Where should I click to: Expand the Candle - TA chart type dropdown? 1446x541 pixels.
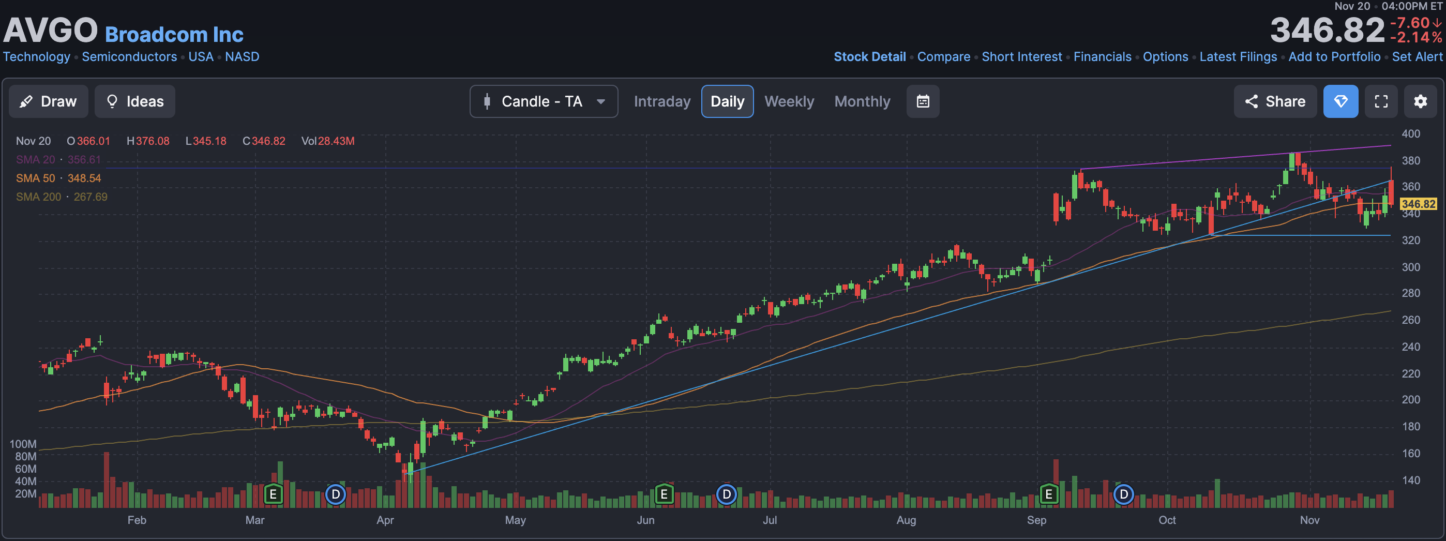(x=544, y=101)
